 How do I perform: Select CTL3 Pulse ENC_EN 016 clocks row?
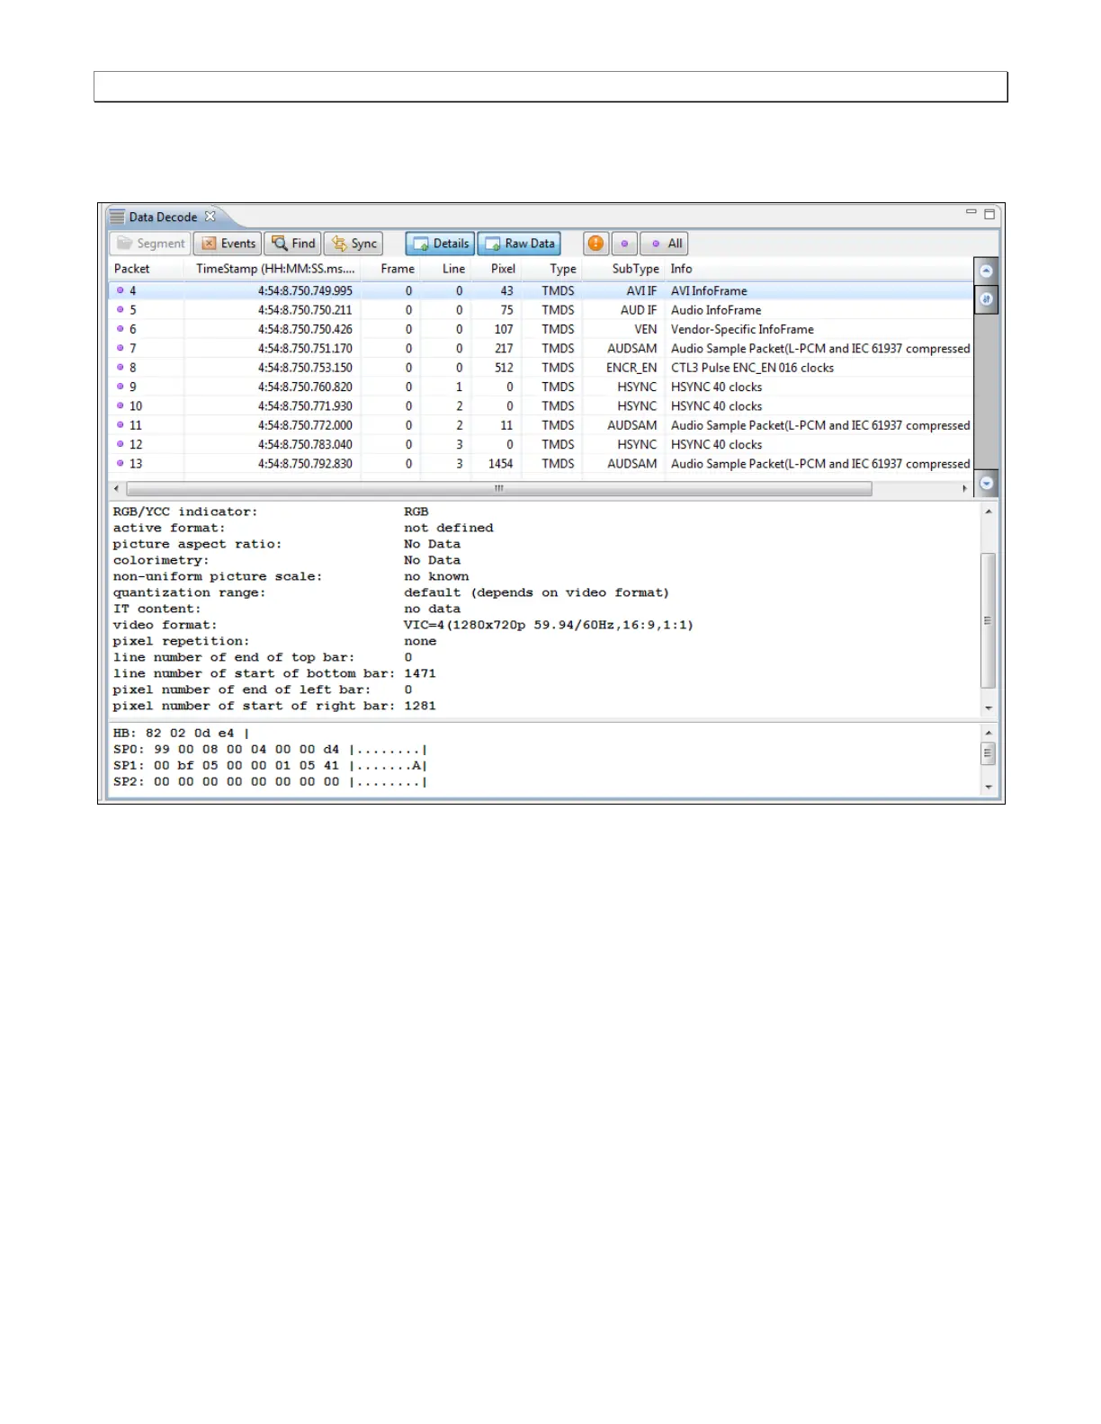tap(541, 368)
